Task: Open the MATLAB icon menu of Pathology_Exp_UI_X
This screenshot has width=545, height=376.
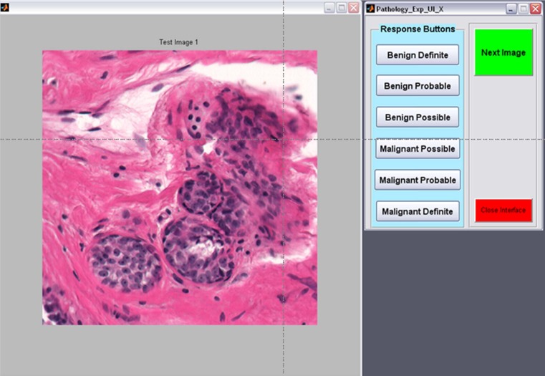Action: 370,9
